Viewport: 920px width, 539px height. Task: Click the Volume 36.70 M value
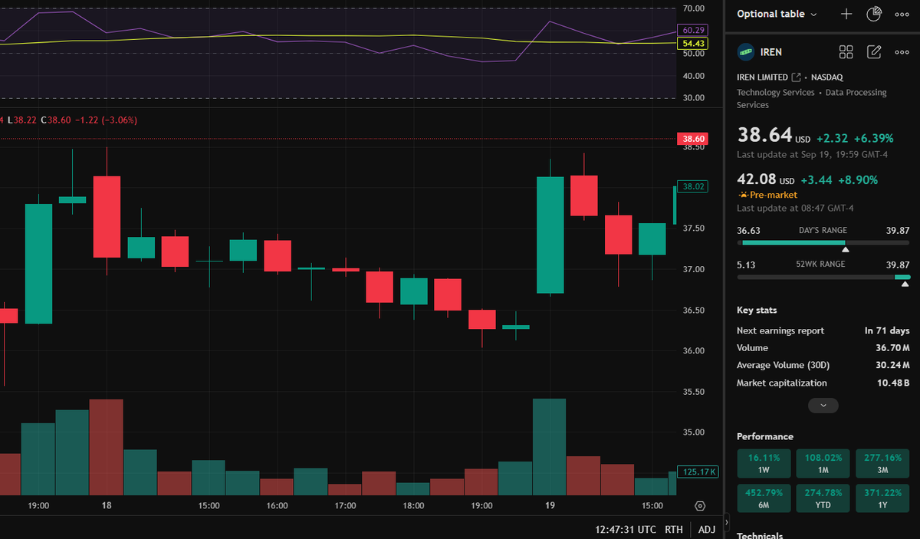892,348
